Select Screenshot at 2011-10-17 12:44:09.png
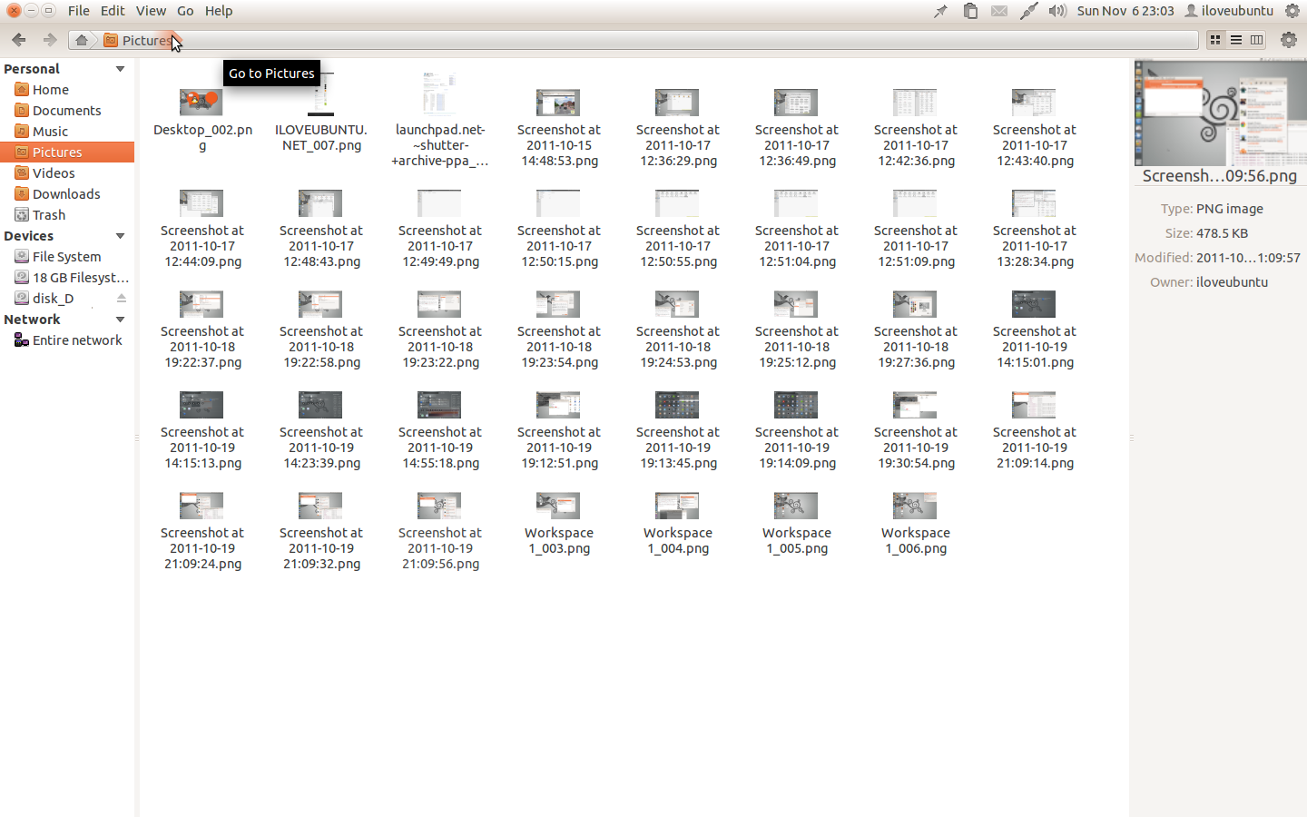This screenshot has width=1307, height=817. [x=201, y=230]
